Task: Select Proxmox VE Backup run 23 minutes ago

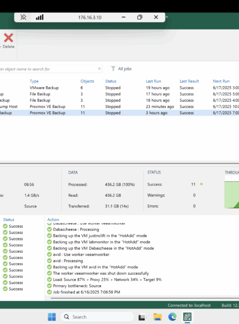Action: [119, 107]
